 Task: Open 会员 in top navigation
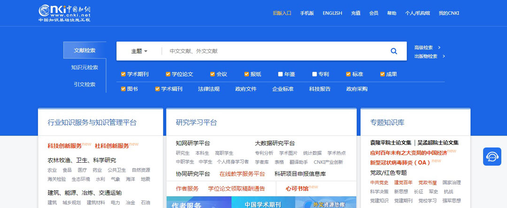coord(374,13)
